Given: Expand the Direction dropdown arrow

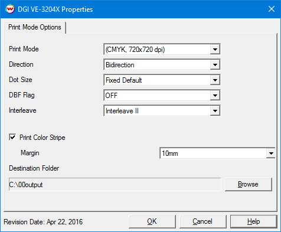Looking at the screenshot, I should coord(215,64).
